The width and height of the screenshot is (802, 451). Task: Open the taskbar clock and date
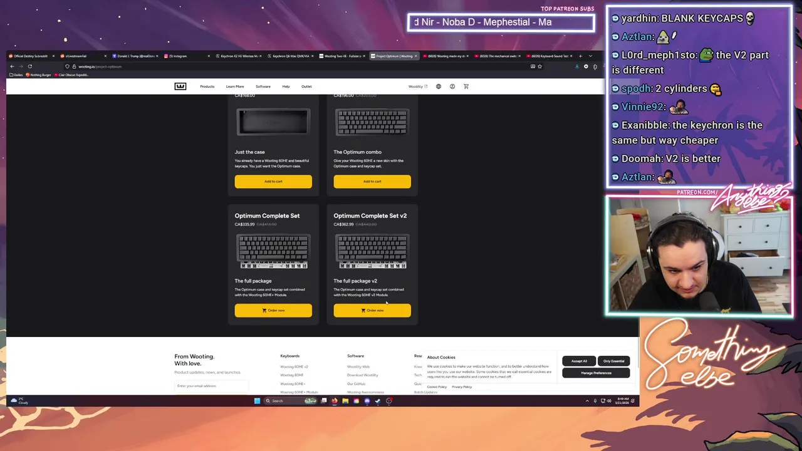(622, 401)
